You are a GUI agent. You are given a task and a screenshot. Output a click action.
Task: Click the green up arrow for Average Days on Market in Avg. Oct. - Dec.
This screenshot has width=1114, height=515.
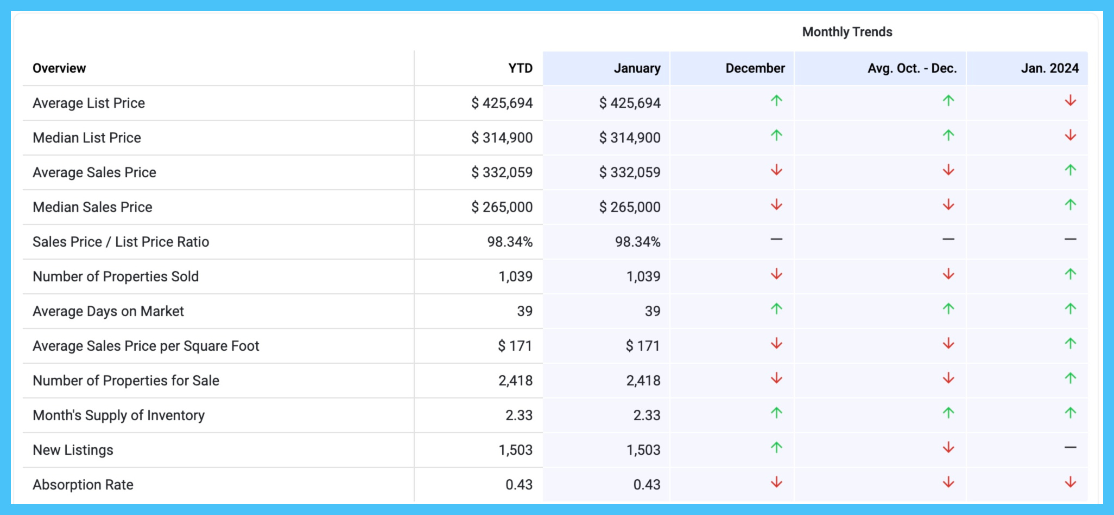948,309
